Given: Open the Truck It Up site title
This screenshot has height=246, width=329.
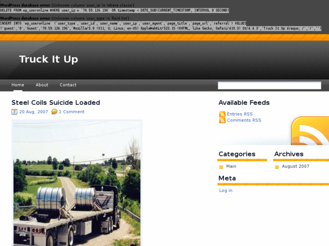Looking at the screenshot, I should pyautogui.click(x=48, y=59).
